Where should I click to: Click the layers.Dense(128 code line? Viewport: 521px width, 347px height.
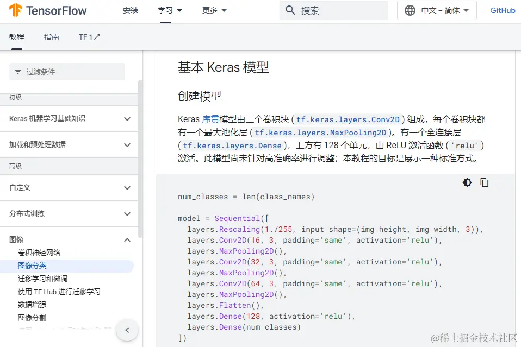point(271,316)
